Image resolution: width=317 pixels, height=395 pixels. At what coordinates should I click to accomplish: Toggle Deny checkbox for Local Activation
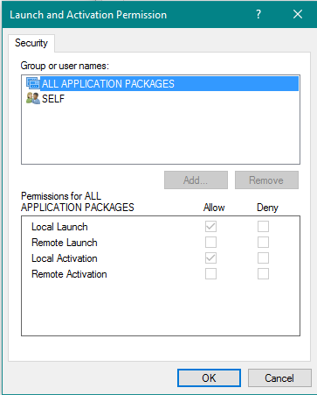pos(263,257)
